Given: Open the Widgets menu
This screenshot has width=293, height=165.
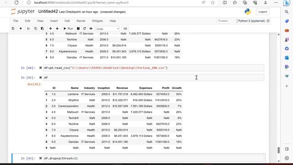Looking at the screenshot, I should [x=97, y=21].
